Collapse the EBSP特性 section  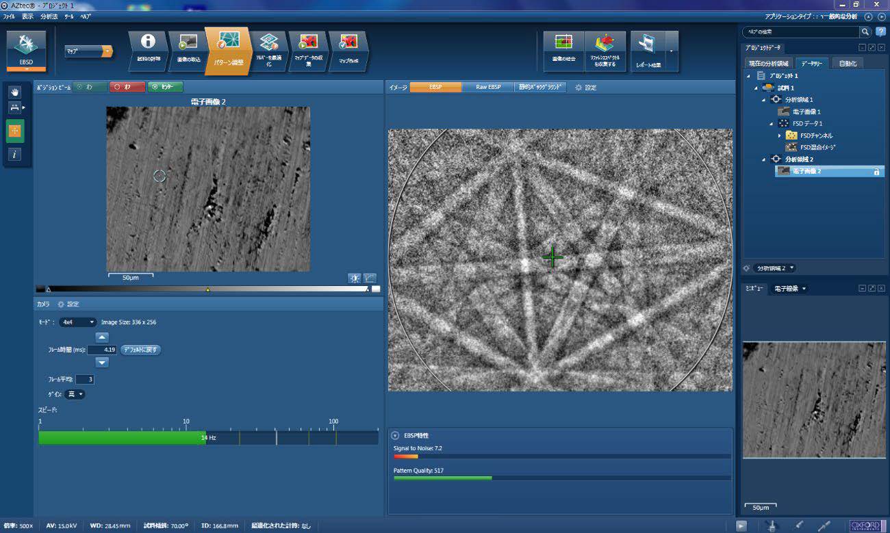click(396, 436)
